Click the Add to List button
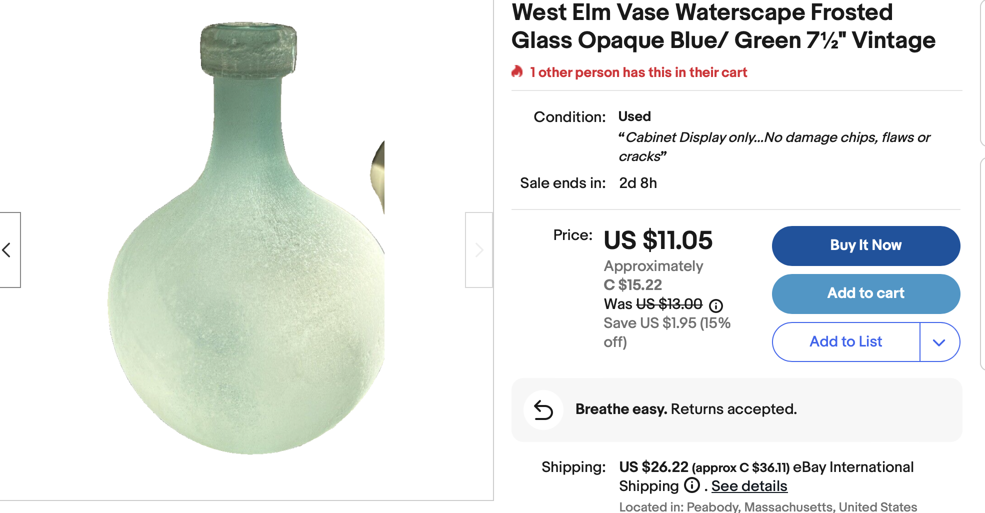The image size is (985, 513). [845, 342]
